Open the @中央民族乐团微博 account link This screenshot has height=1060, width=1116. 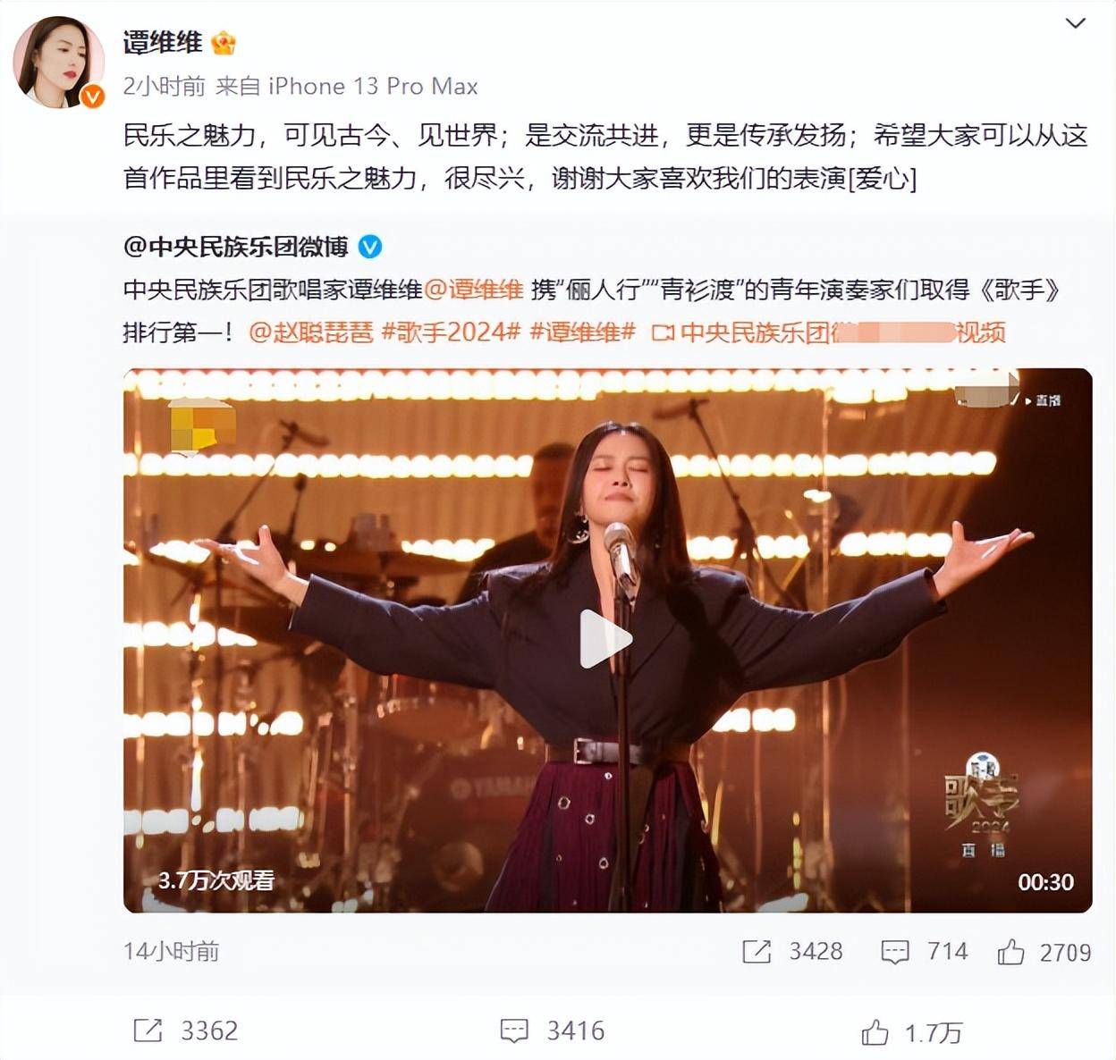point(236,247)
